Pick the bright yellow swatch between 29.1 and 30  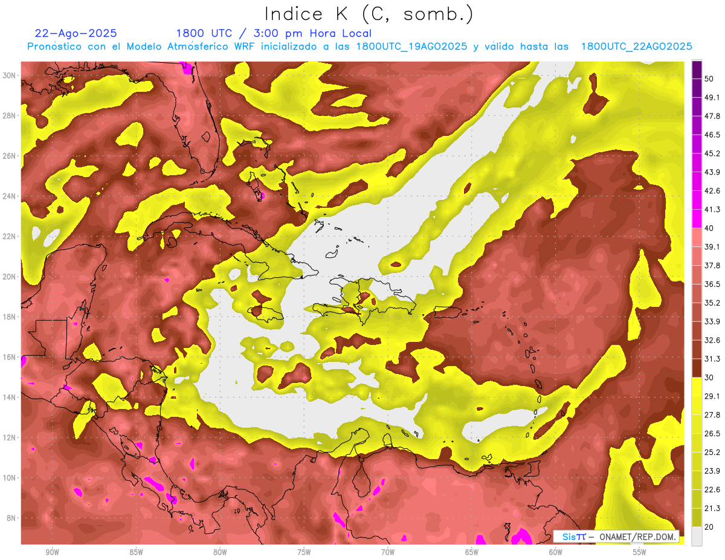[x=697, y=387]
